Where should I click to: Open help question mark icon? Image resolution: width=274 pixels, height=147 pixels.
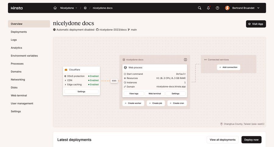[x=217, y=8]
